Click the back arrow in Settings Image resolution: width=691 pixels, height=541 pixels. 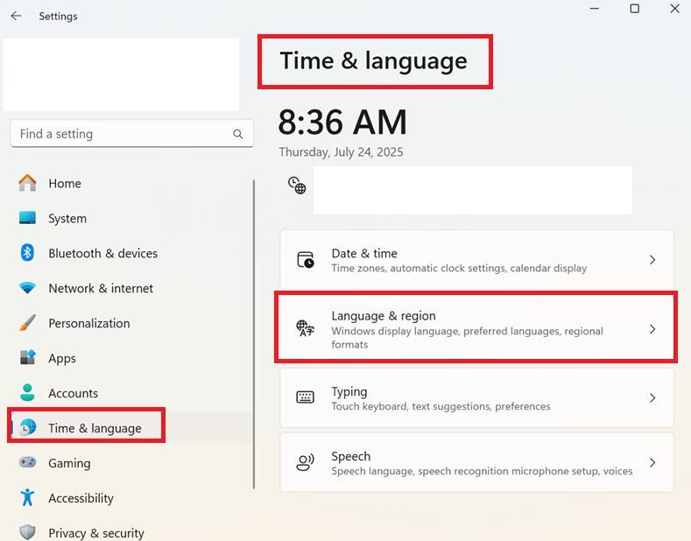click(x=17, y=17)
